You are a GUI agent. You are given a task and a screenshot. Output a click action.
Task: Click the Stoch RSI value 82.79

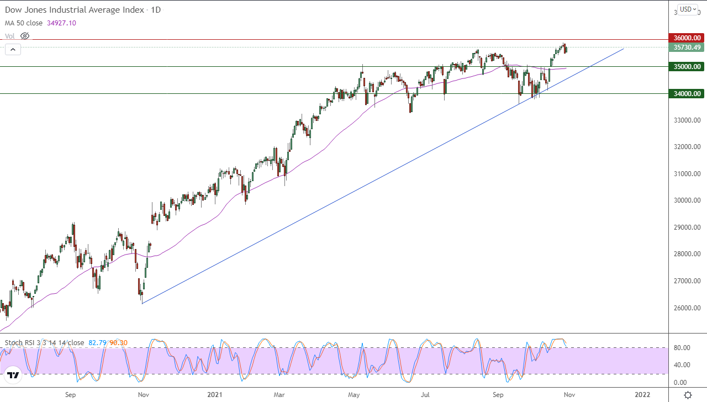tap(97, 343)
